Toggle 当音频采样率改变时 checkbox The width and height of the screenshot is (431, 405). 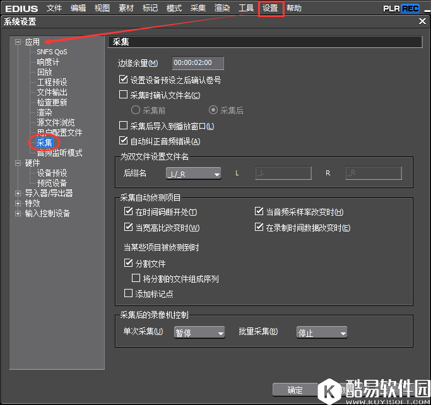point(259,211)
